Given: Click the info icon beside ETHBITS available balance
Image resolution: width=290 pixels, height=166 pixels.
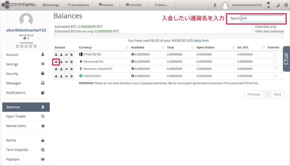Looking at the screenshot, I should coord(133,54).
